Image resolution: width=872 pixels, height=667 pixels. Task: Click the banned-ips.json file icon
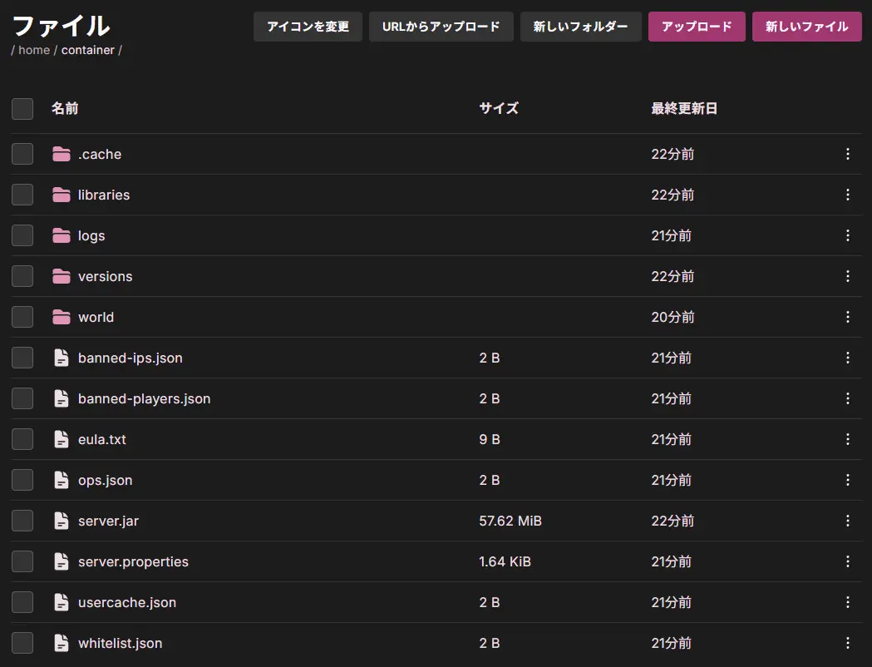click(62, 358)
